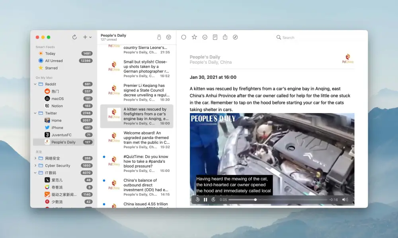Viewport: 398px width, 238px height.
Task: Click the People's Daily video frame
Action: [272, 159]
